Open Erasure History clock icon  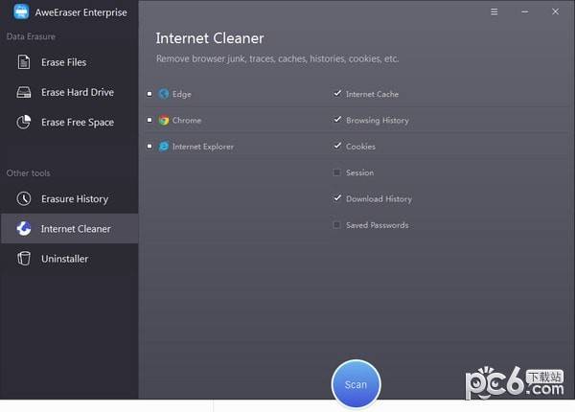[x=24, y=199]
